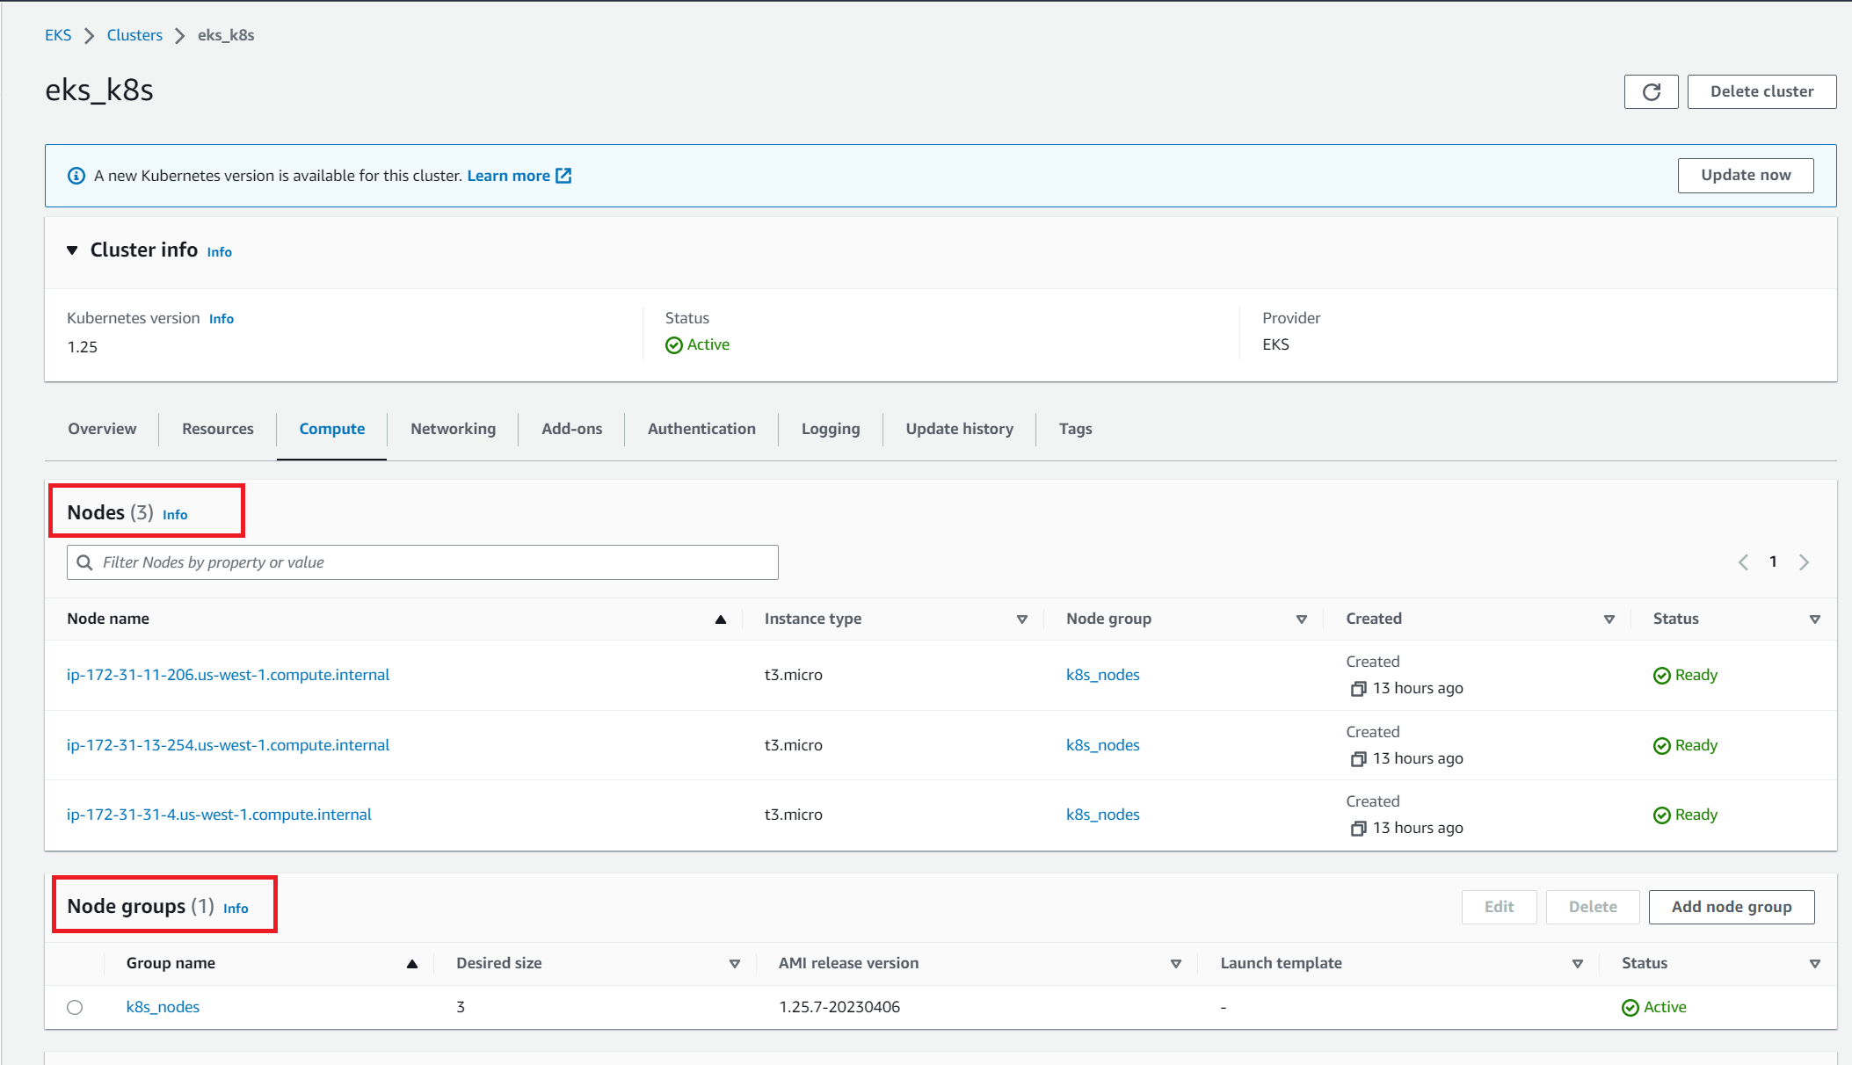
Task: Open node ip-172-31-31-4.us-west-1.compute.internal
Action: click(218, 814)
